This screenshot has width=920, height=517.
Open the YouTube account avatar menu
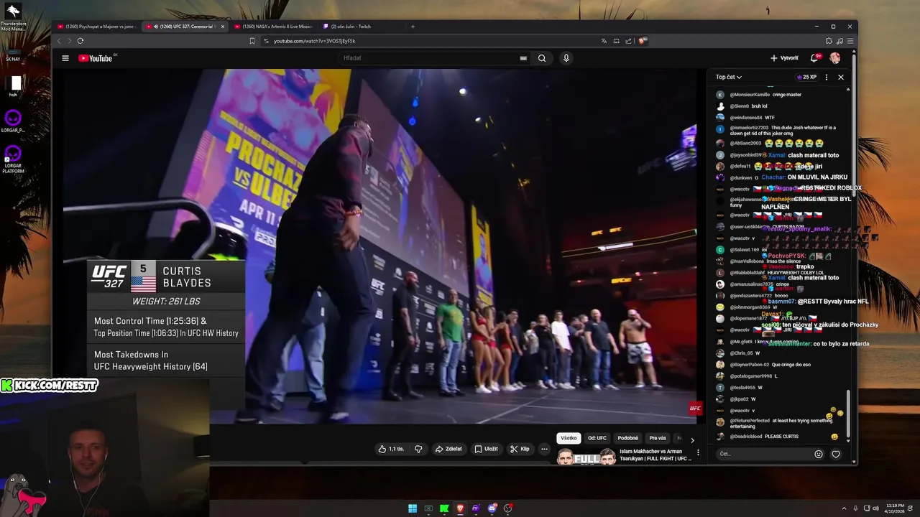click(835, 58)
